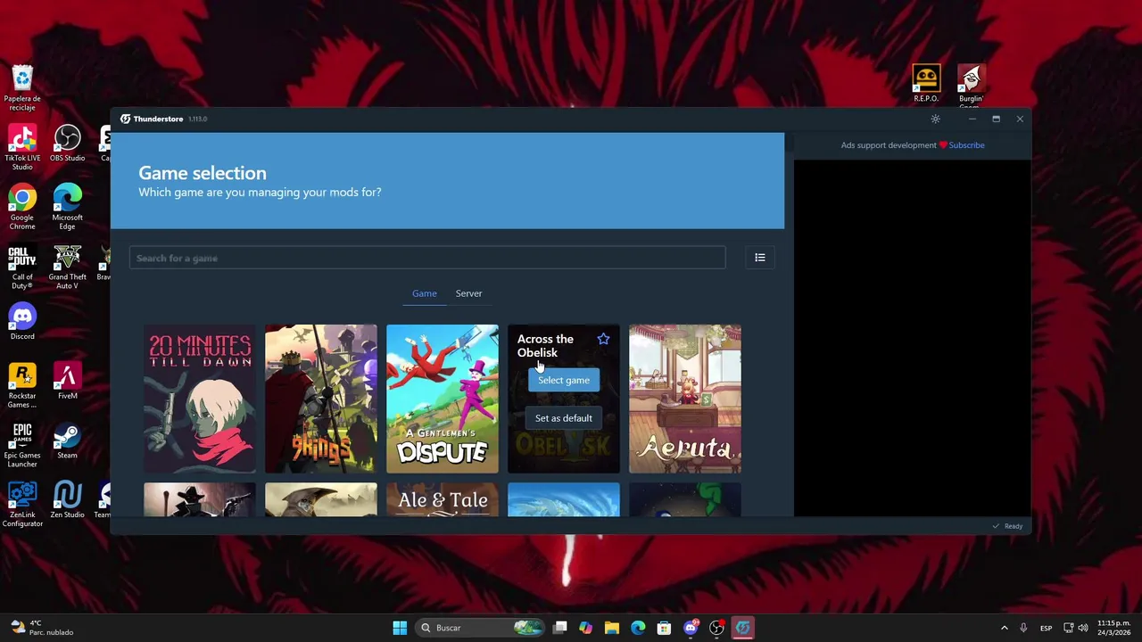Toggle the list view icon beside search
The image size is (1142, 642).
pos(760,258)
